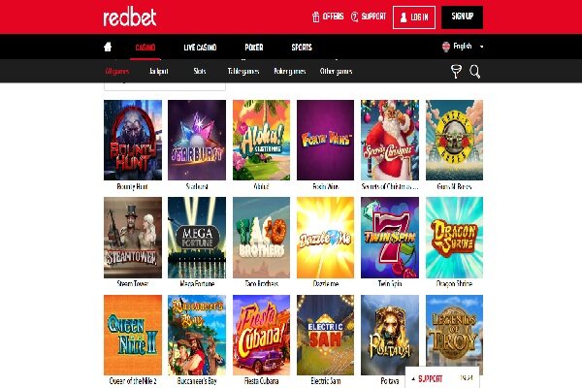Click the flag icon beside English
This screenshot has height=388, width=582.
tap(446, 47)
